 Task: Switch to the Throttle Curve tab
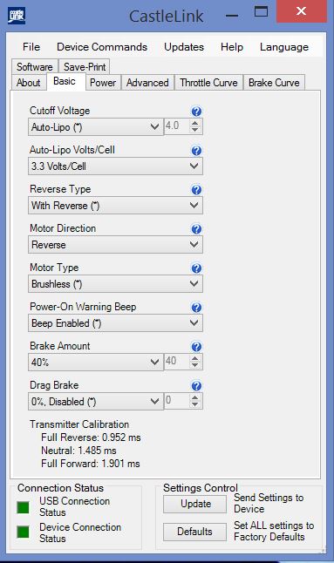(208, 83)
